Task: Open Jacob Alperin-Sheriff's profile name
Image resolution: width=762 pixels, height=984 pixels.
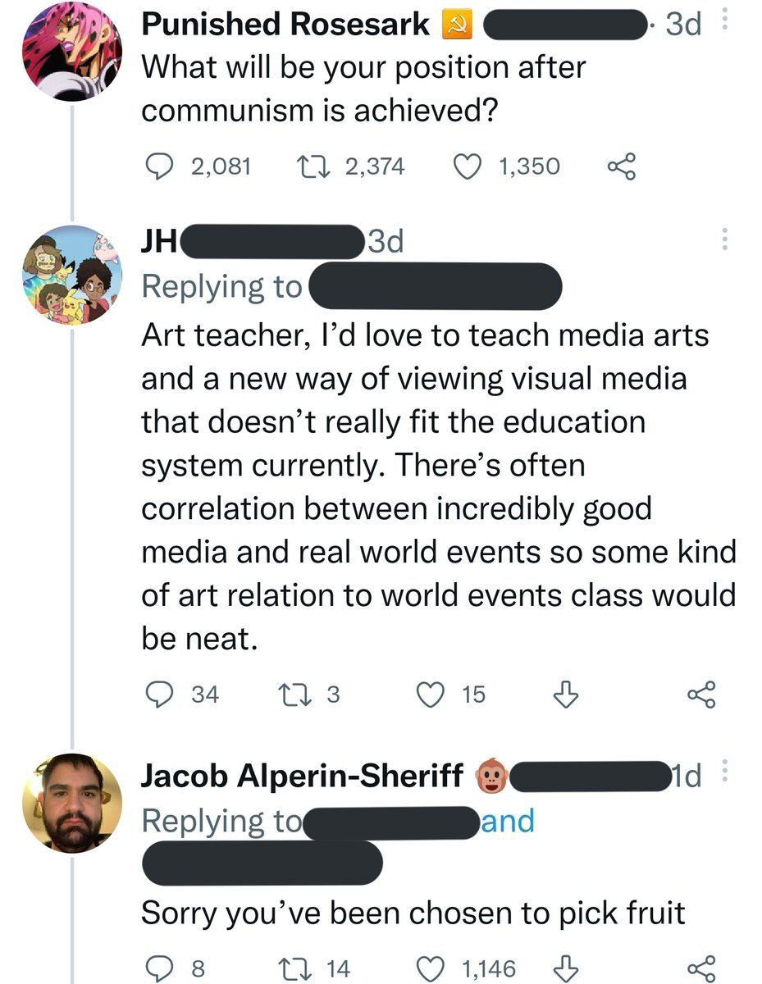Action: pyautogui.click(x=303, y=776)
